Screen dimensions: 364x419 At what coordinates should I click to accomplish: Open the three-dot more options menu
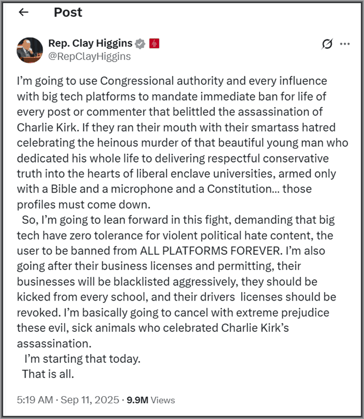click(x=345, y=44)
